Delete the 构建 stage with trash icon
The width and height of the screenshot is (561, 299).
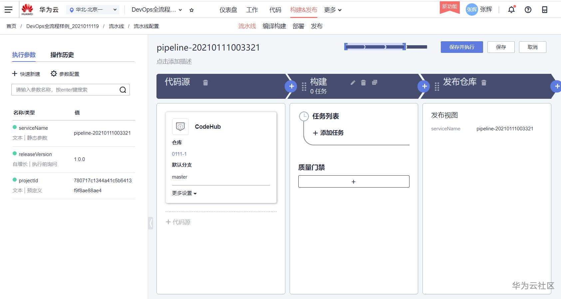(363, 82)
